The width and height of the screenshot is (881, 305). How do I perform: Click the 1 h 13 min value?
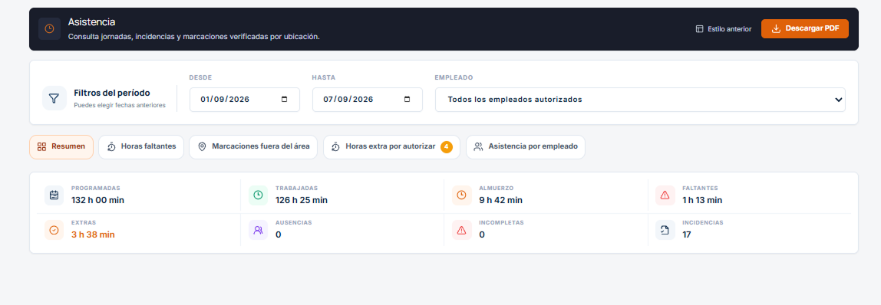pyautogui.click(x=702, y=199)
